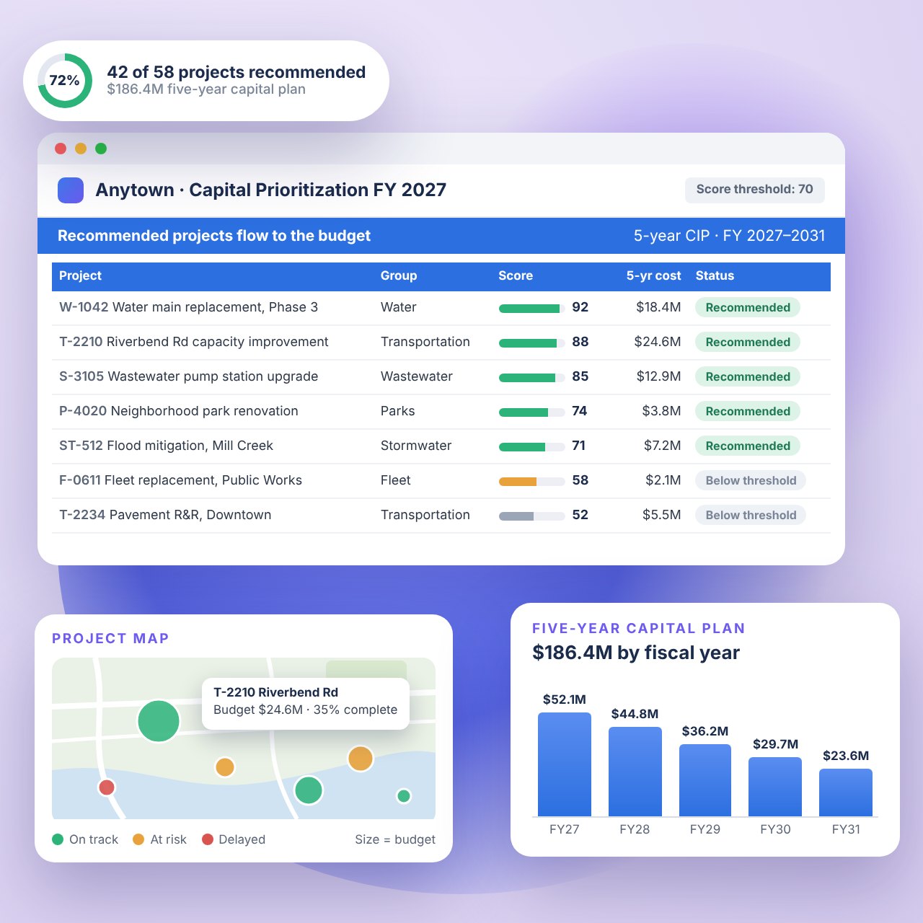Image resolution: width=923 pixels, height=923 pixels.
Task: Click the T-2210 Riverbend Rd map tooltip
Action: pyautogui.click(x=306, y=704)
